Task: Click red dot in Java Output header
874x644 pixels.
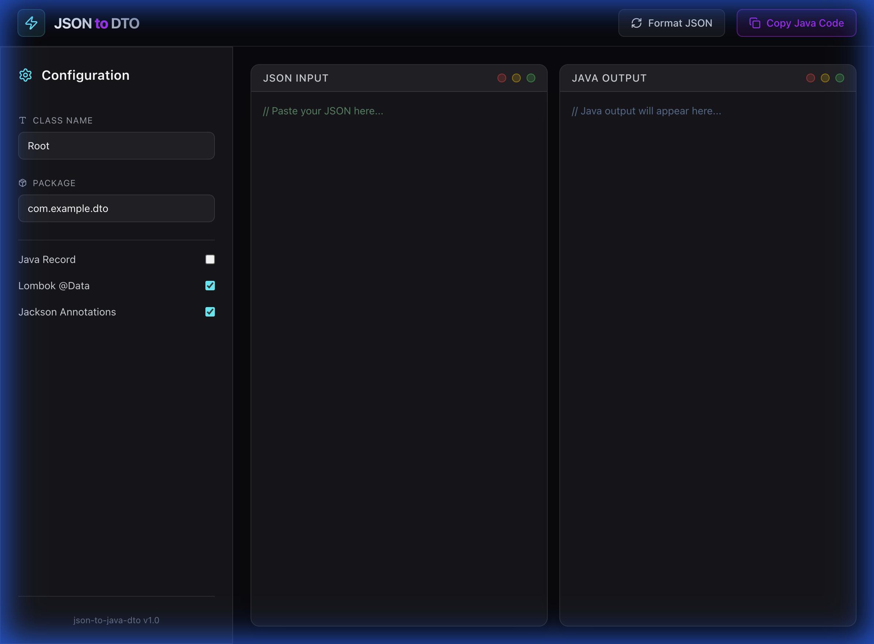Action: pos(811,78)
